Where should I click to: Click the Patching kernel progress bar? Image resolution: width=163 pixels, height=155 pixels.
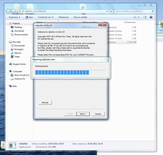coord(71,72)
